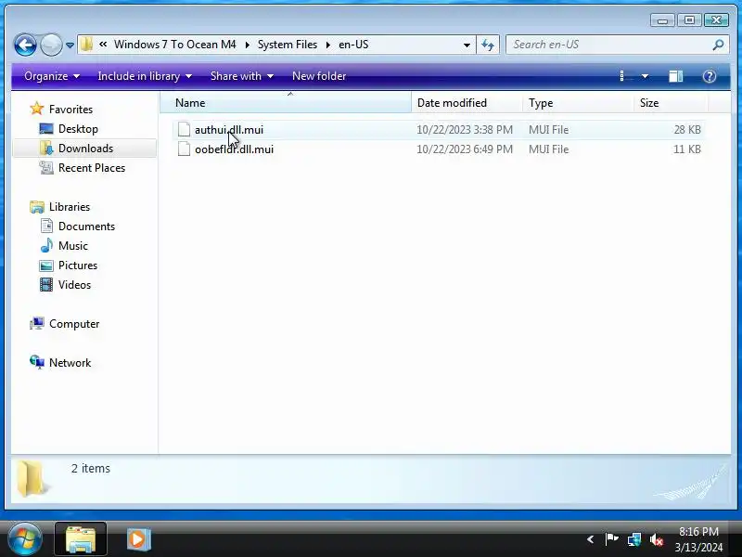Open dropdown arrow after 'Windows 7 To Ocean M4'

click(247, 45)
